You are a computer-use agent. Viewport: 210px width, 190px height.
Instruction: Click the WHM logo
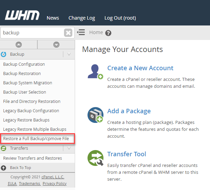coord(22,15)
